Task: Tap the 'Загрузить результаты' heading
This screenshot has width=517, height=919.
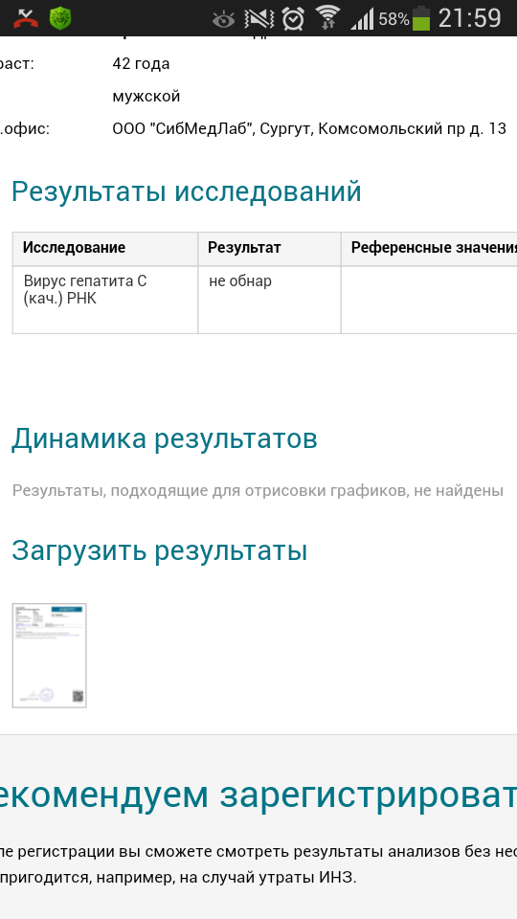Action: pos(160,551)
